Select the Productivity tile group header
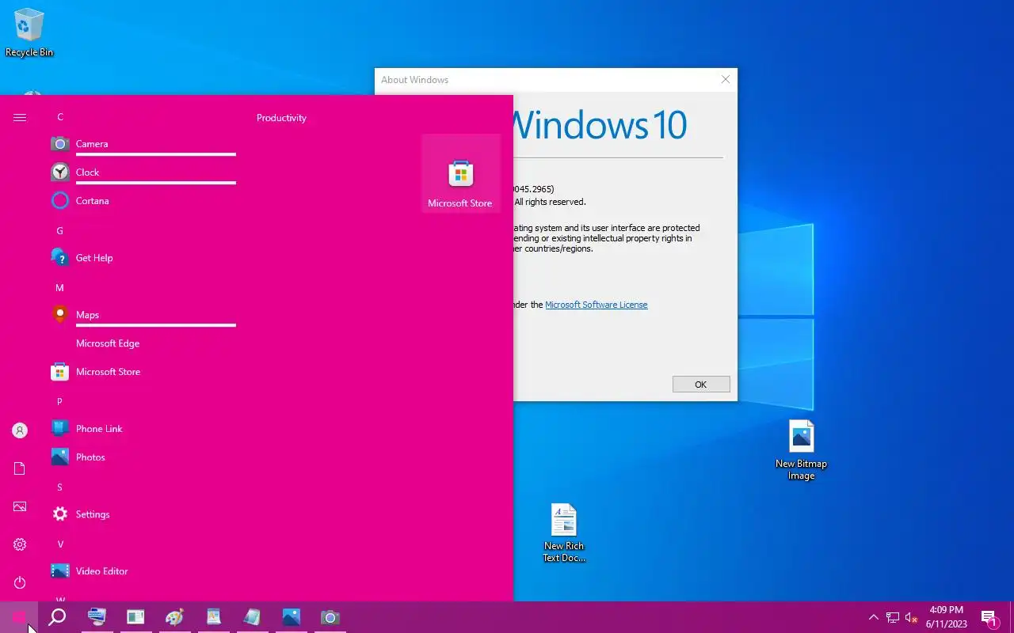Image resolution: width=1014 pixels, height=633 pixels. [281, 118]
